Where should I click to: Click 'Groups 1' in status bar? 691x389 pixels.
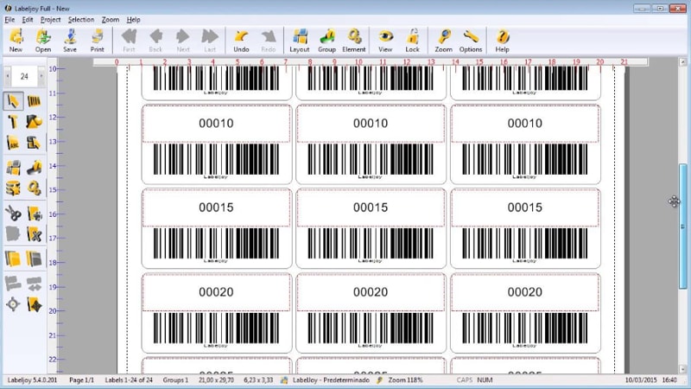pyautogui.click(x=175, y=379)
